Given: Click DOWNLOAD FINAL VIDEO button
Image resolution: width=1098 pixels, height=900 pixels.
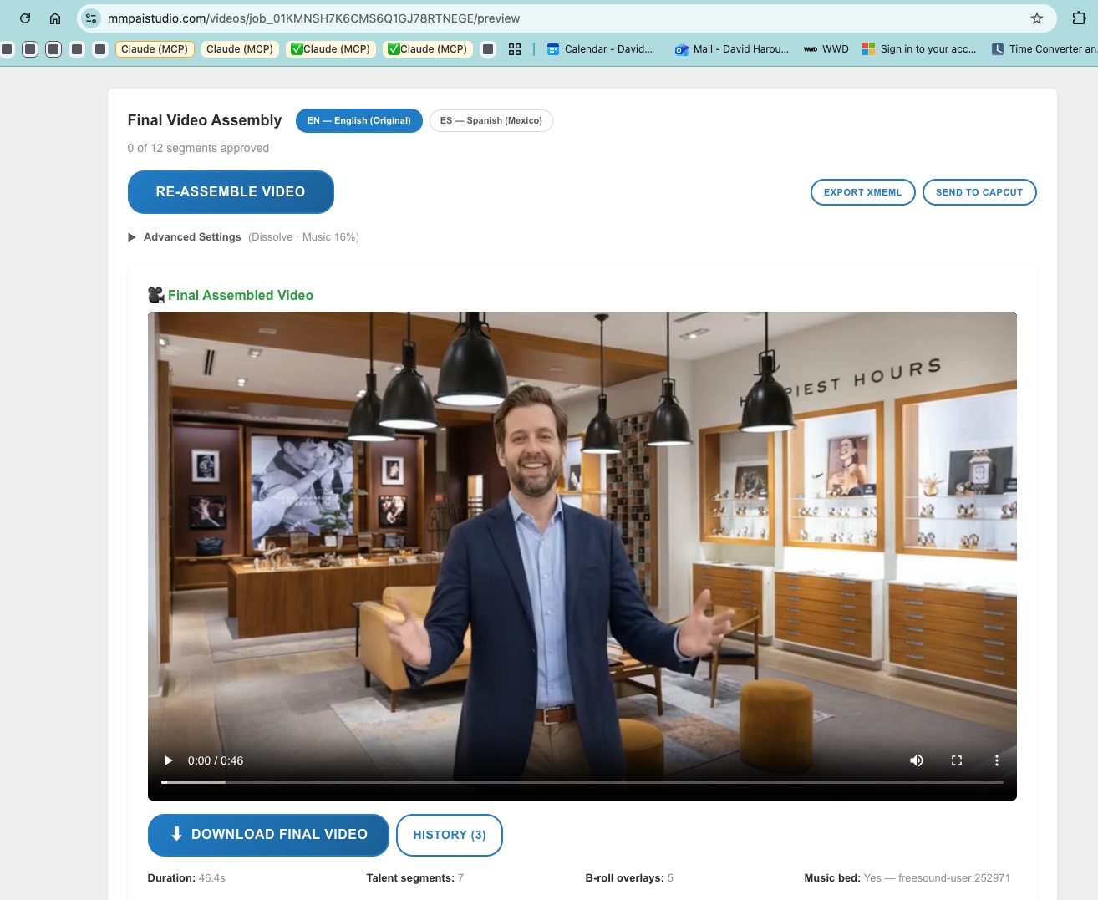Looking at the screenshot, I should 268,835.
